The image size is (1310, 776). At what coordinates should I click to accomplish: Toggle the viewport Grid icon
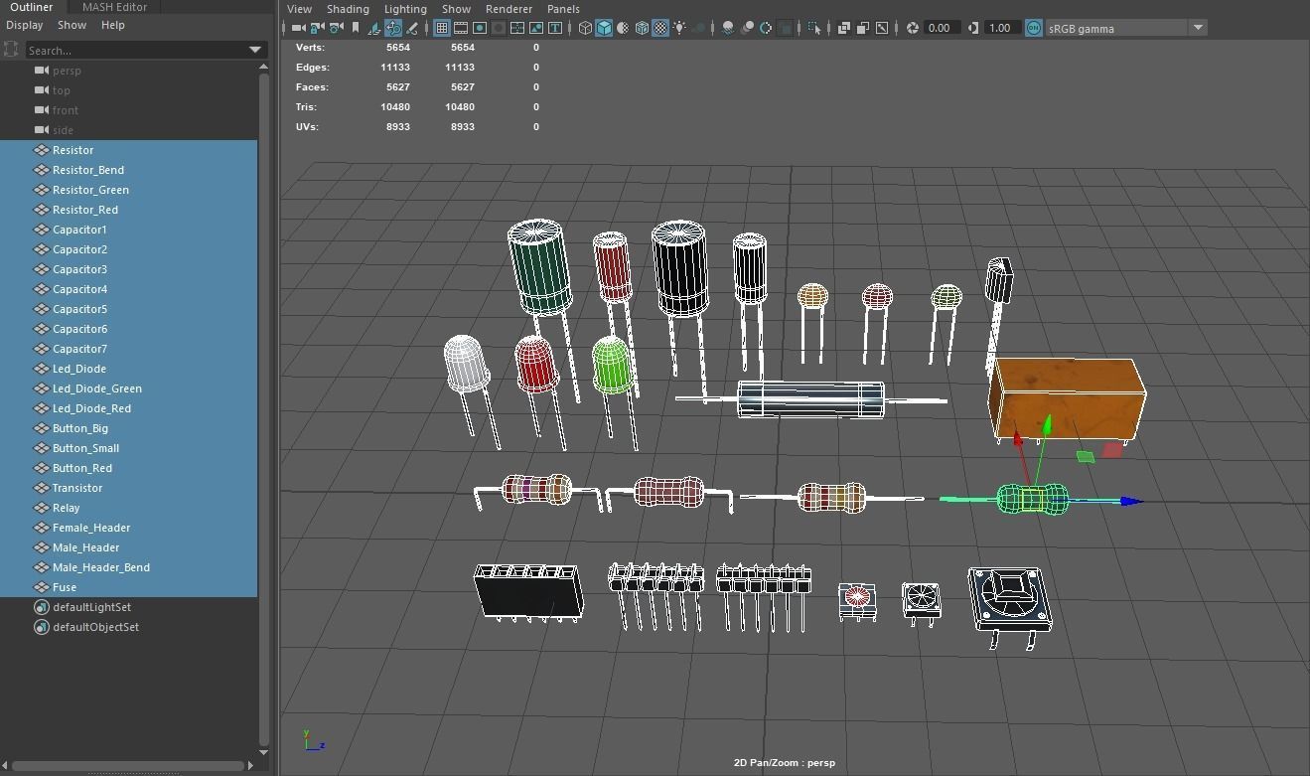(x=442, y=28)
